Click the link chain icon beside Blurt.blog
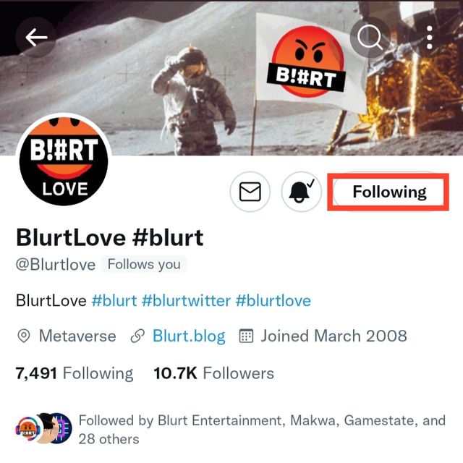Viewport: 463px width, 463px height. pos(137,336)
